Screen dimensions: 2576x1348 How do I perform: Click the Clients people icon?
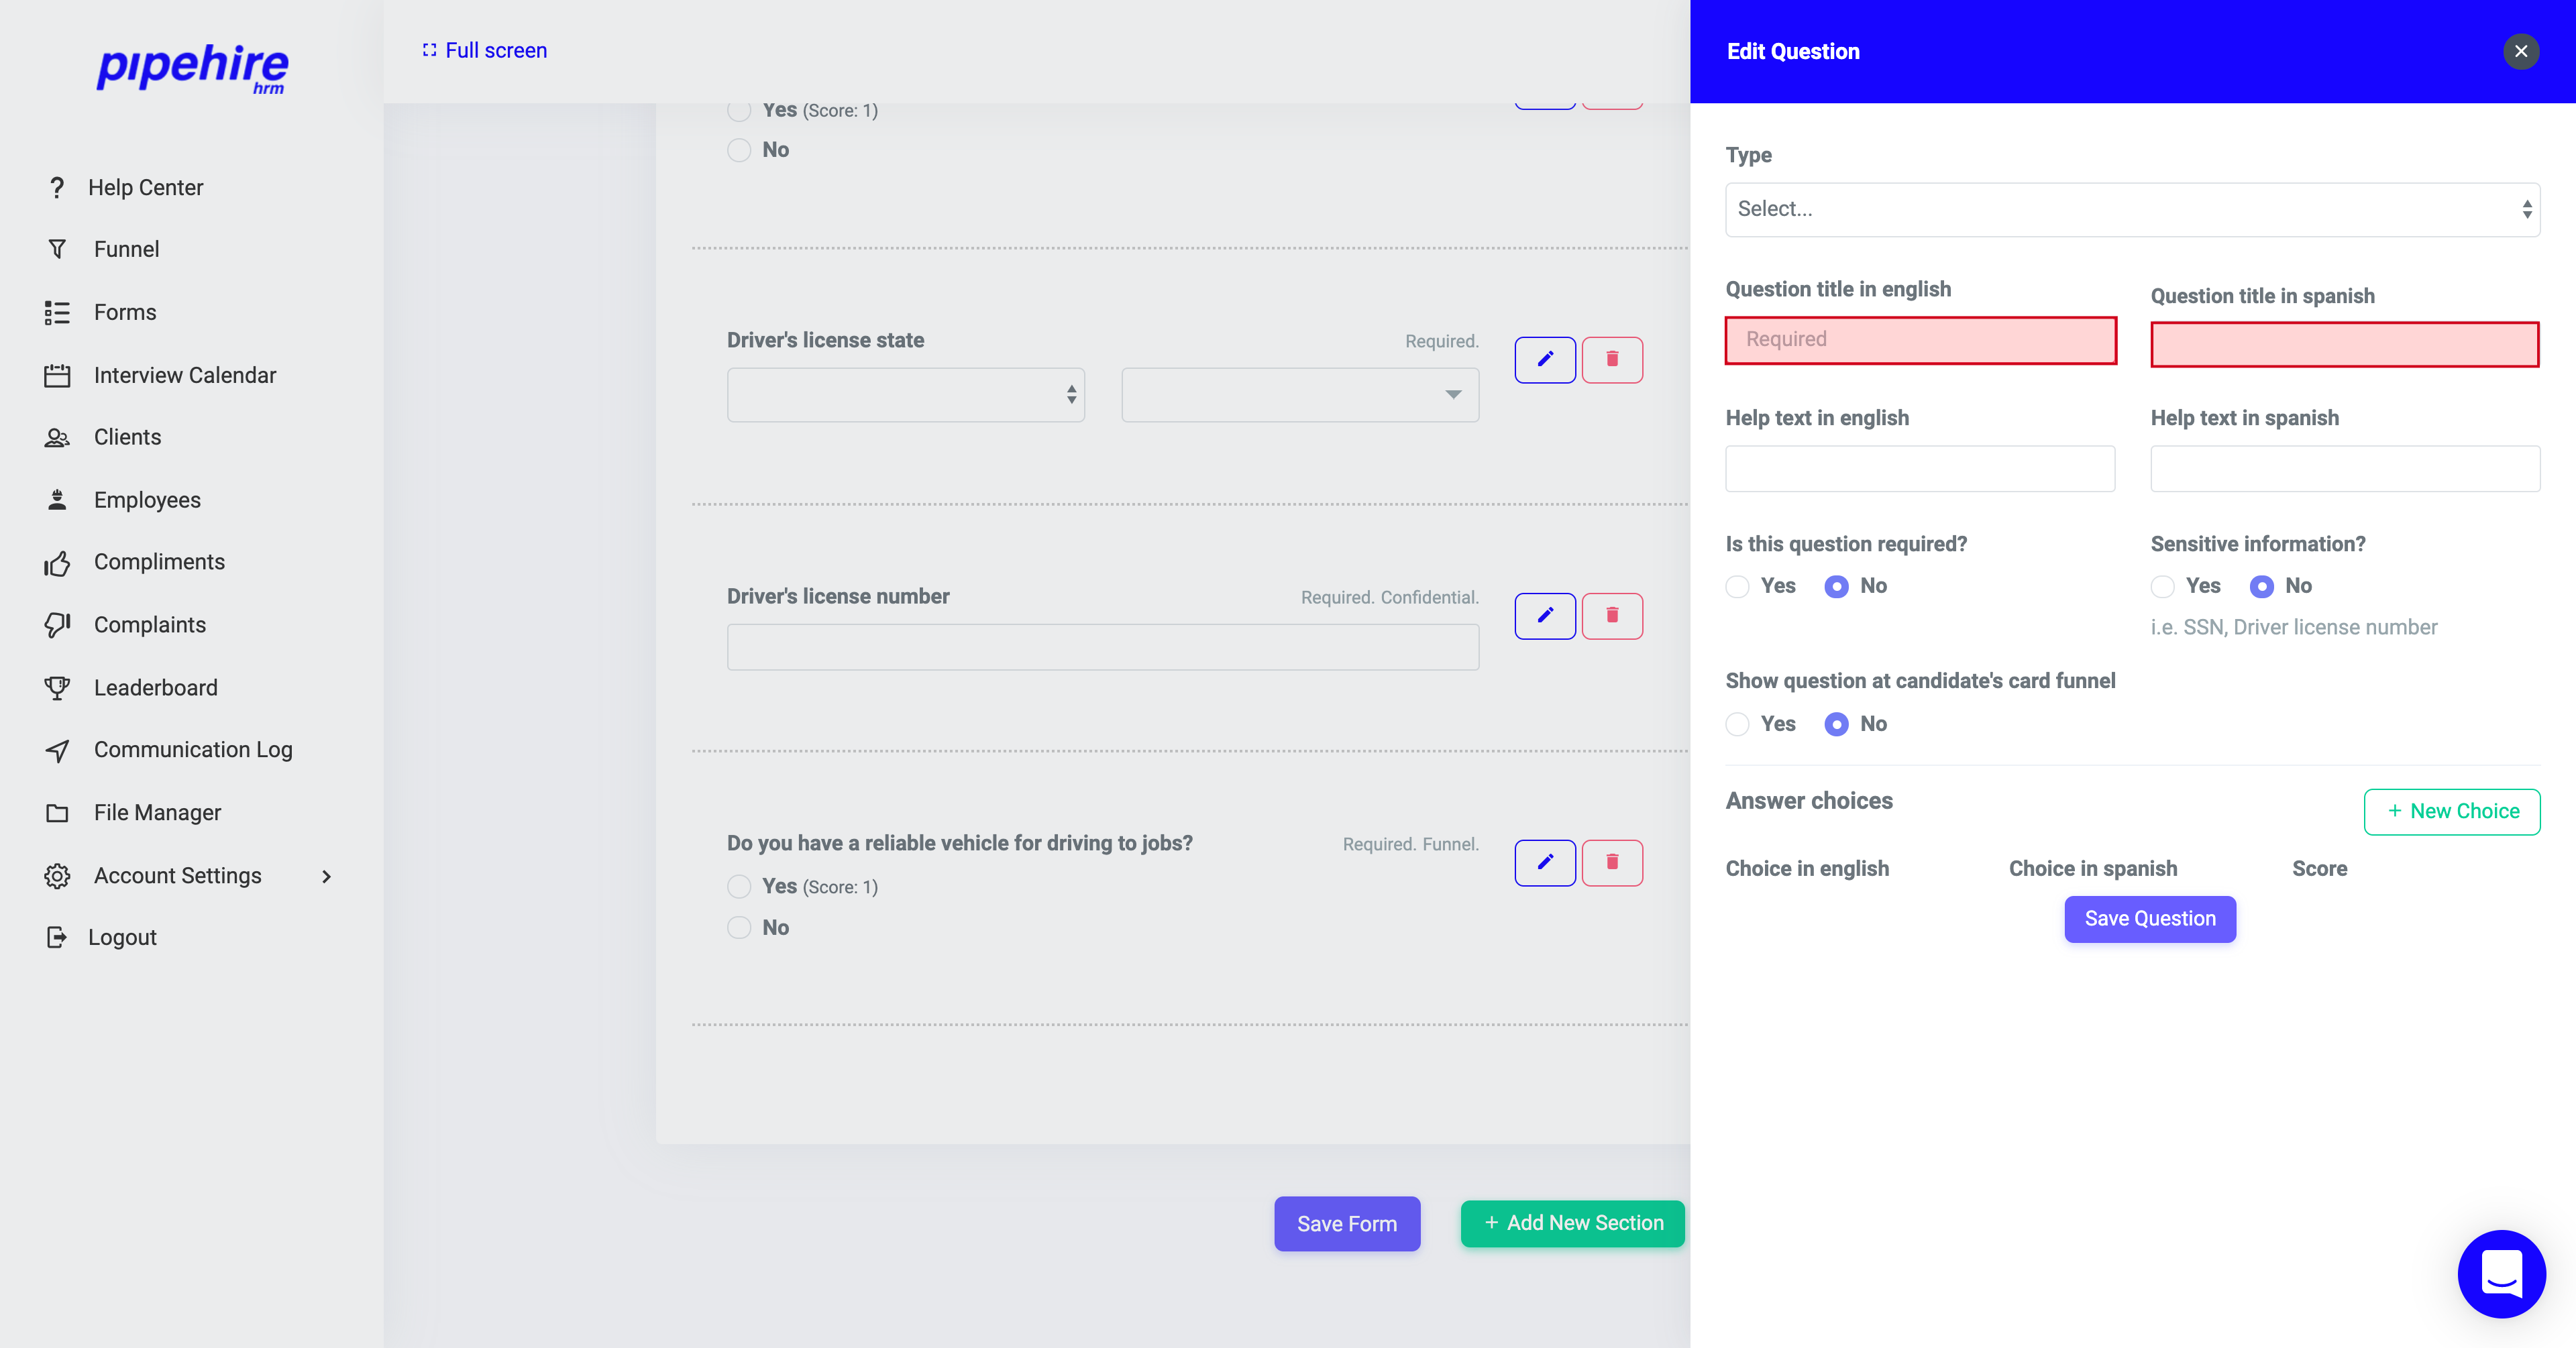coord(57,437)
